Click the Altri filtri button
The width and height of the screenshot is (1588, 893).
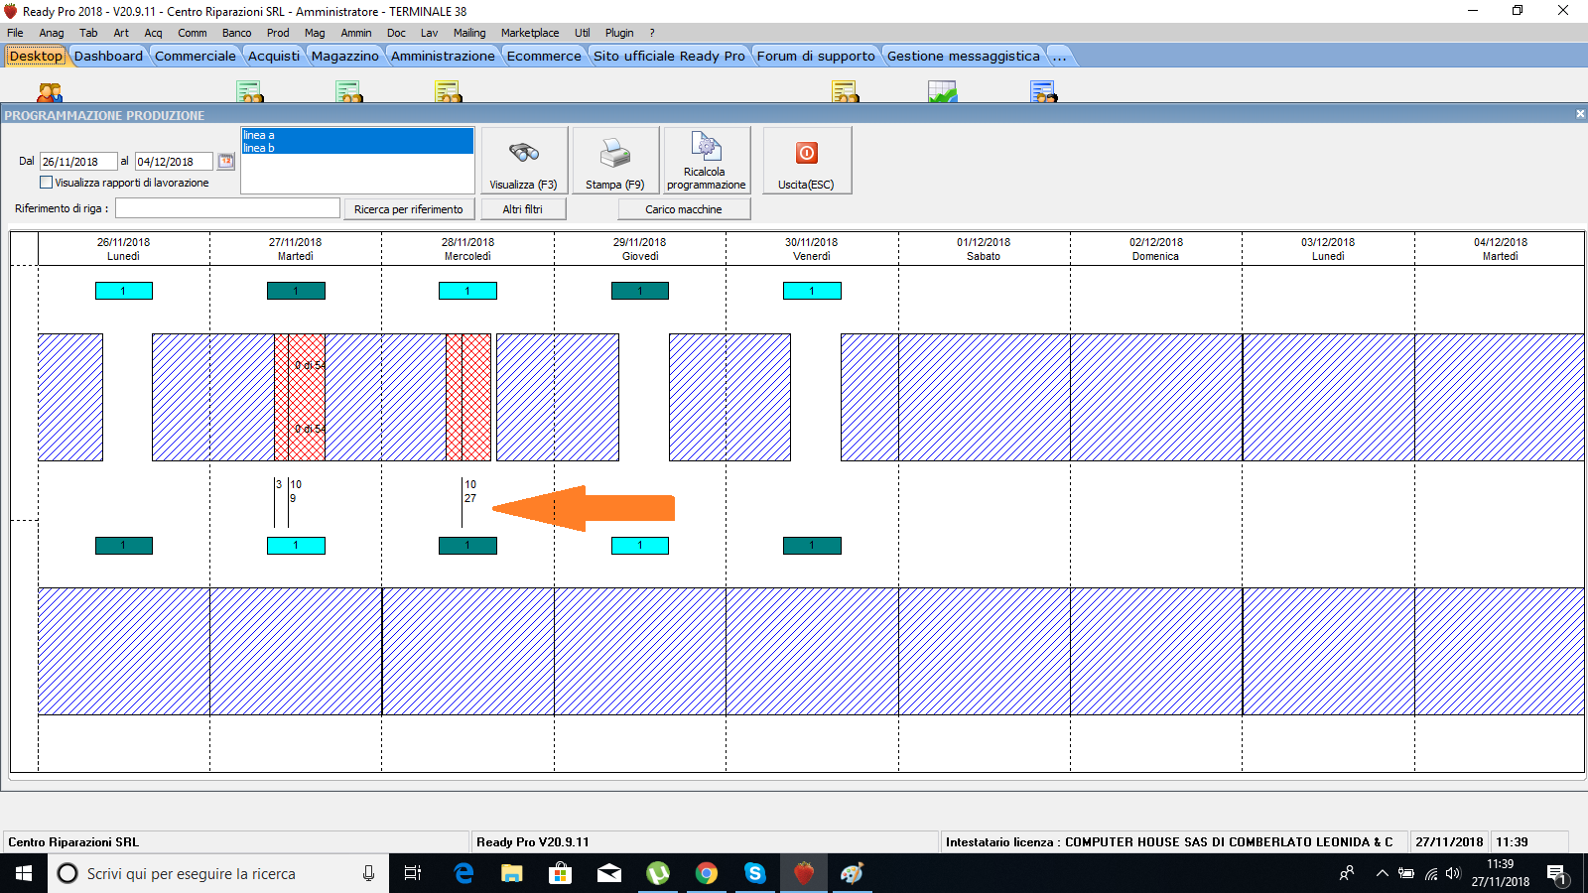click(523, 209)
